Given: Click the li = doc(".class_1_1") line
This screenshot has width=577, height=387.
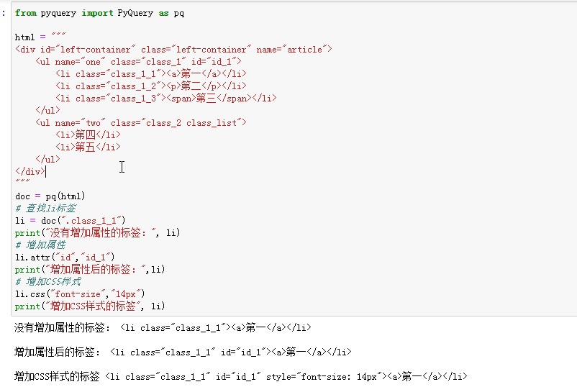Looking at the screenshot, I should point(71,220).
